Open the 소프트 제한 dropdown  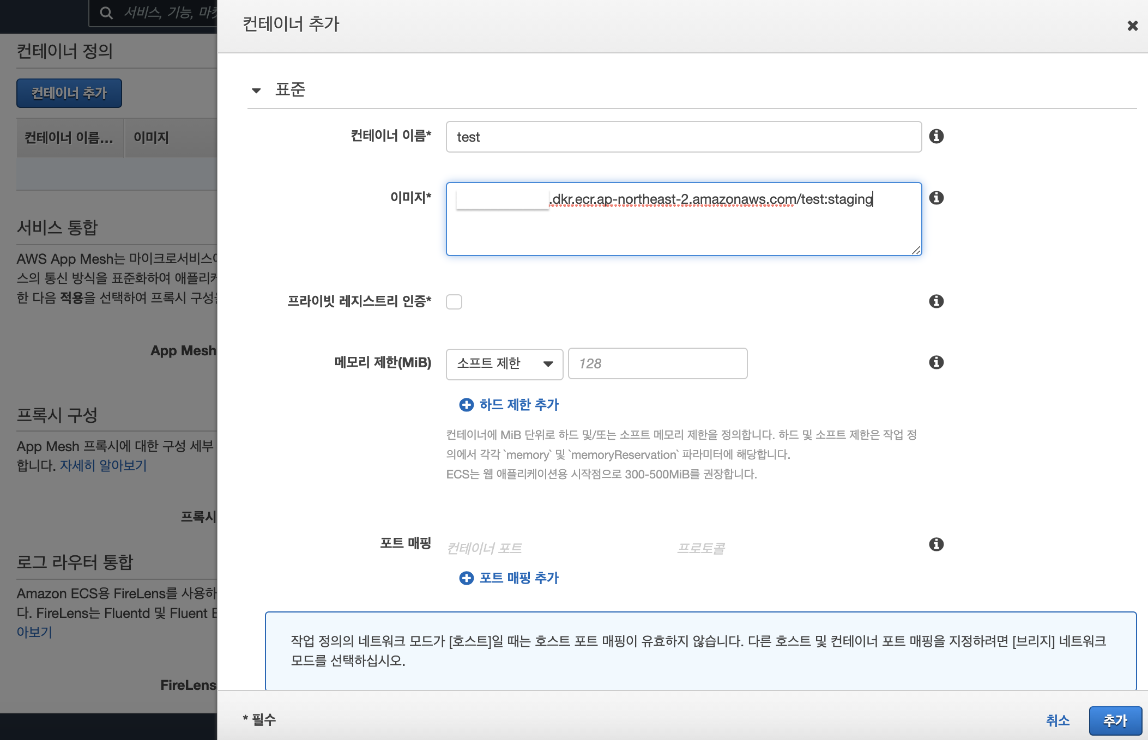504,364
